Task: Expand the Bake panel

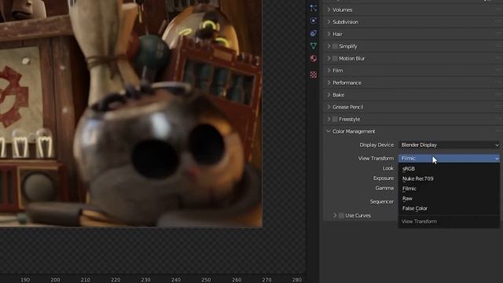Action: 329,94
